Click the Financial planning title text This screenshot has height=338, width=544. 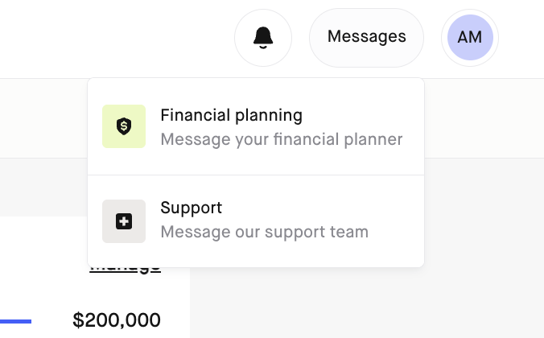pos(232,115)
